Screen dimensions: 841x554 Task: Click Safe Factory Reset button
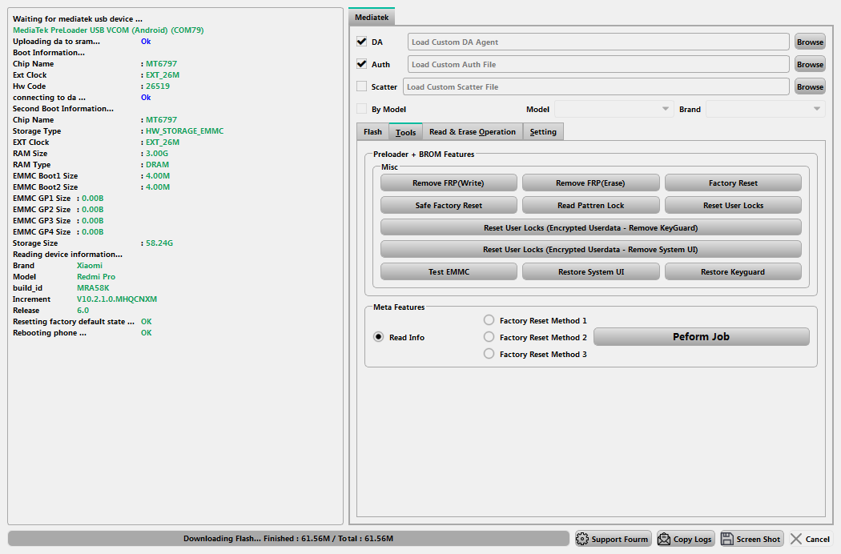(x=449, y=206)
